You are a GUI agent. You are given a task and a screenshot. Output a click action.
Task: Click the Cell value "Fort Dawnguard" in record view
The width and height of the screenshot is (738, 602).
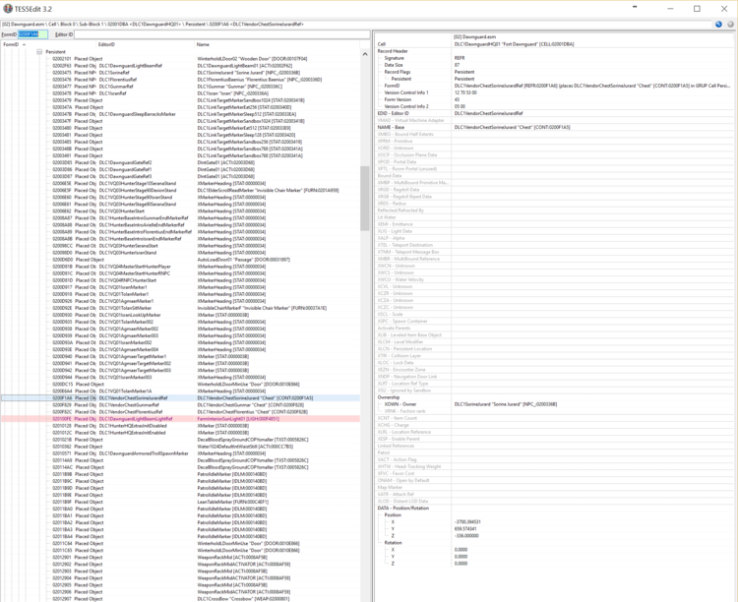514,44
